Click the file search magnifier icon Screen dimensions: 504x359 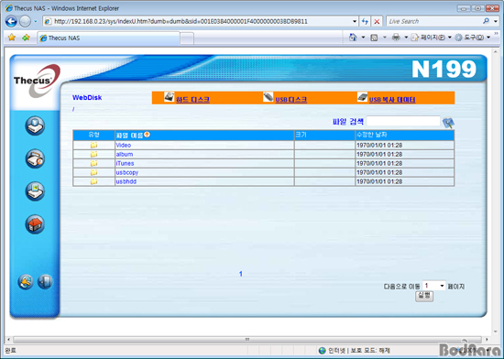click(448, 123)
